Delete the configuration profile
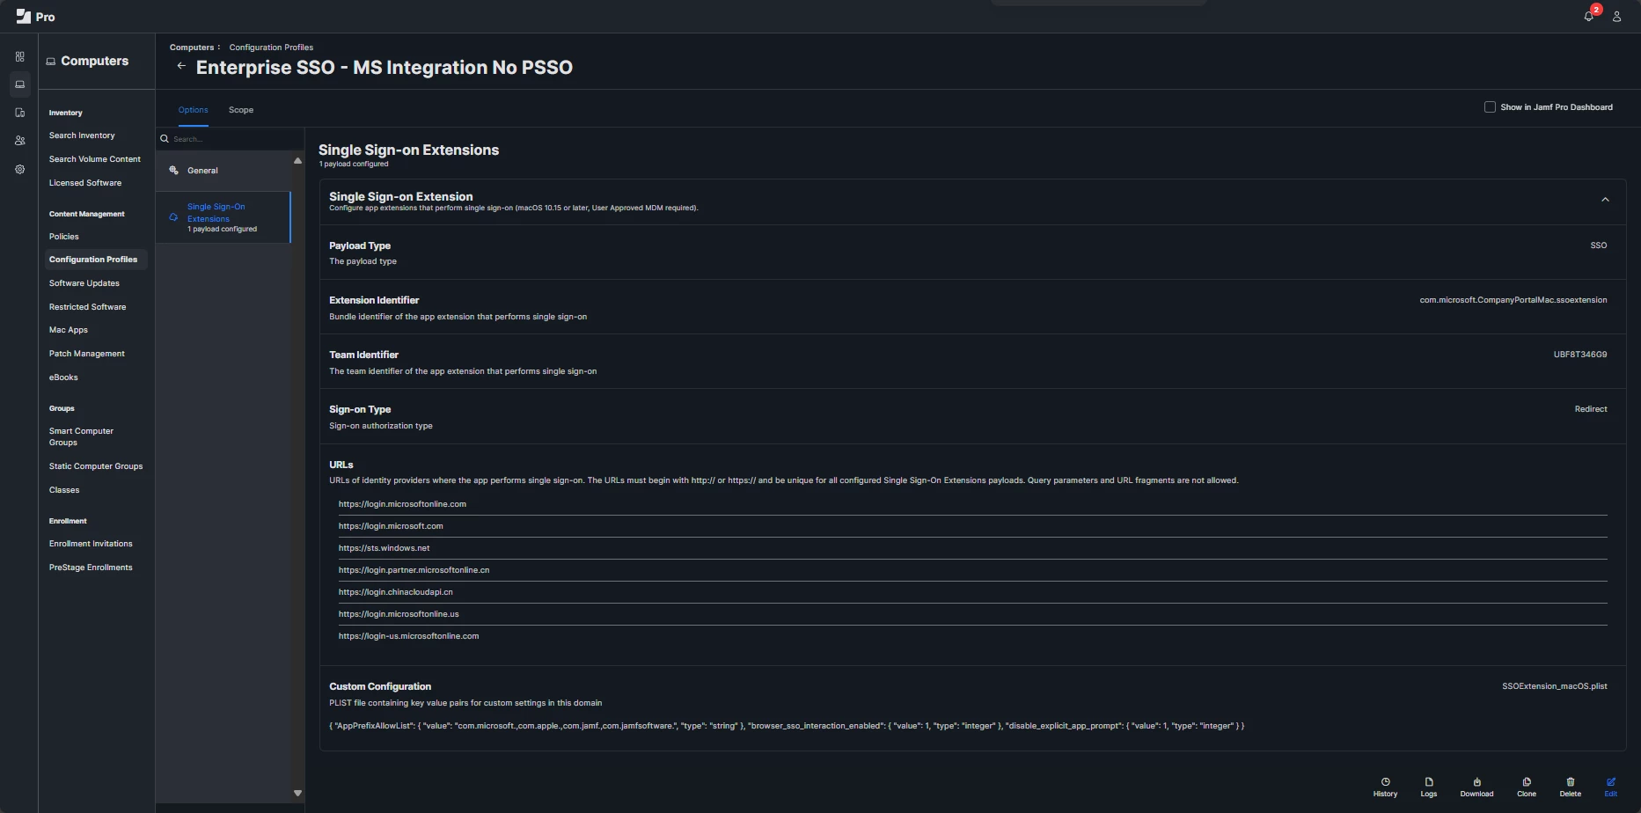The width and height of the screenshot is (1641, 813). point(1571,787)
